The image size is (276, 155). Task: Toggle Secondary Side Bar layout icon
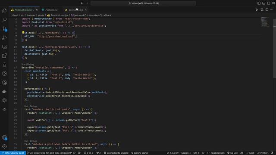tap(269, 3)
